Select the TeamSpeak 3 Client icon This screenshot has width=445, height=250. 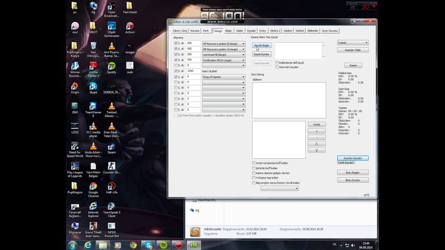pos(112,210)
